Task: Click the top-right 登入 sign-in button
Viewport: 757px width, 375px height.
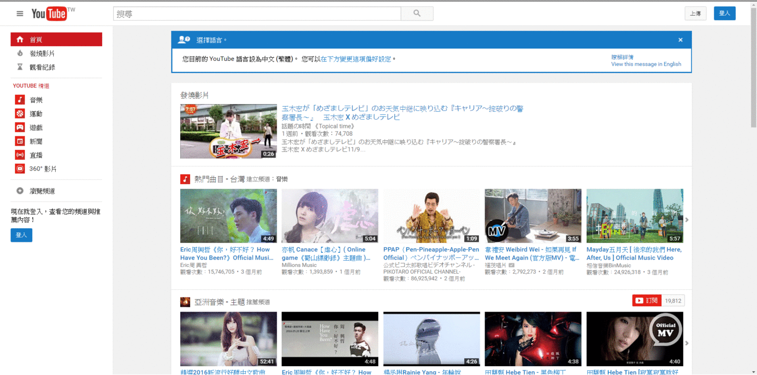Action: [725, 14]
